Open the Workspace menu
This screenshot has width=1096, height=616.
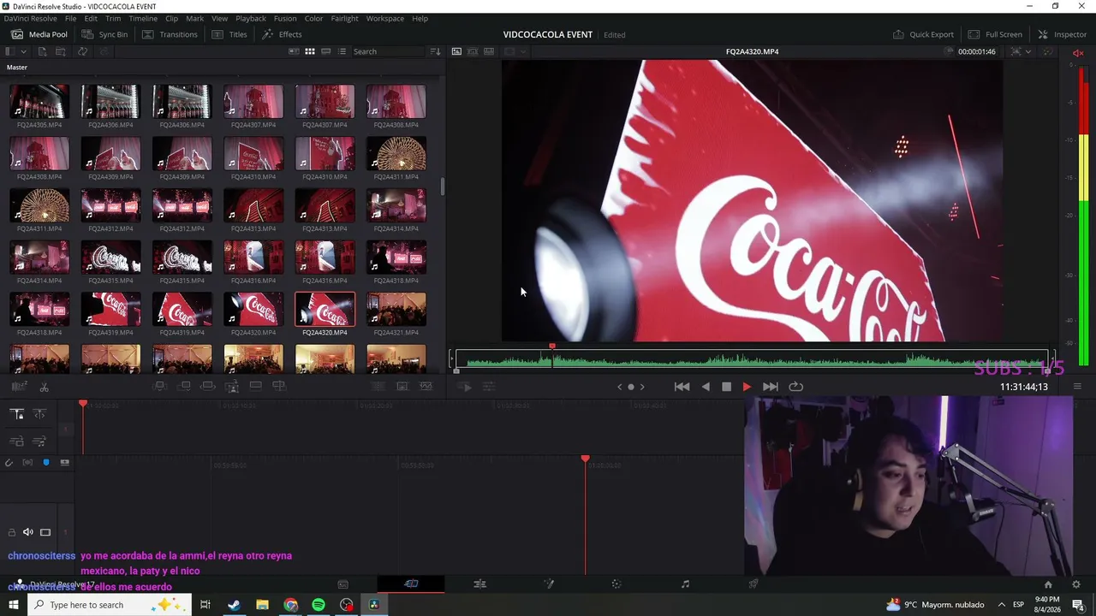tap(385, 18)
